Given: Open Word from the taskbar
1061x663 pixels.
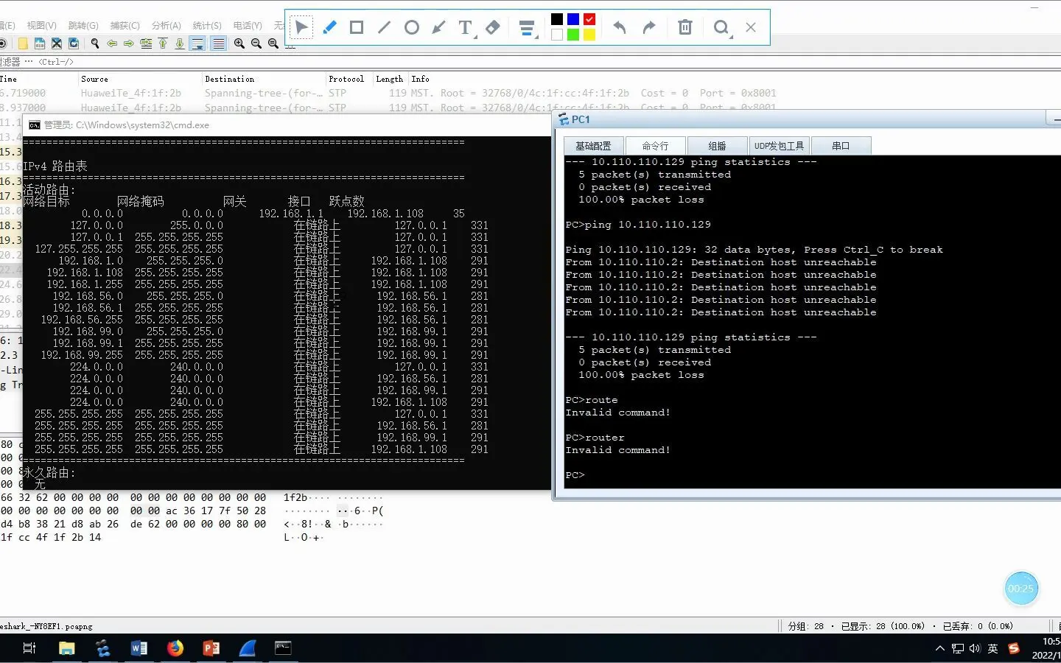Looking at the screenshot, I should 139,648.
